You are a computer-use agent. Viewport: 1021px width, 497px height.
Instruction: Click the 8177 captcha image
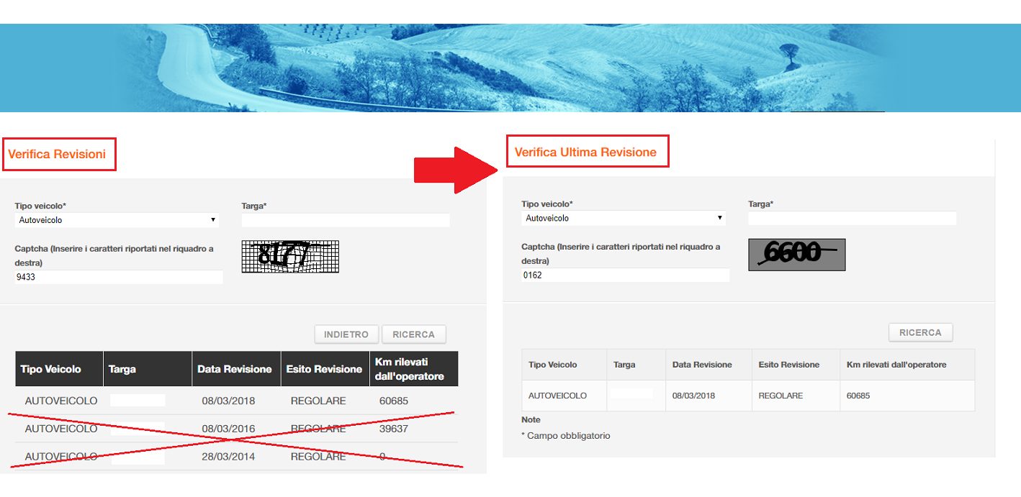(290, 257)
